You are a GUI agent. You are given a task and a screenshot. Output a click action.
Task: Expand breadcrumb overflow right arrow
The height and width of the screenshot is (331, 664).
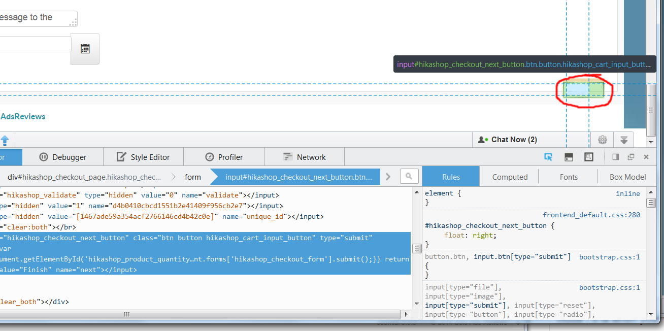tap(388, 177)
